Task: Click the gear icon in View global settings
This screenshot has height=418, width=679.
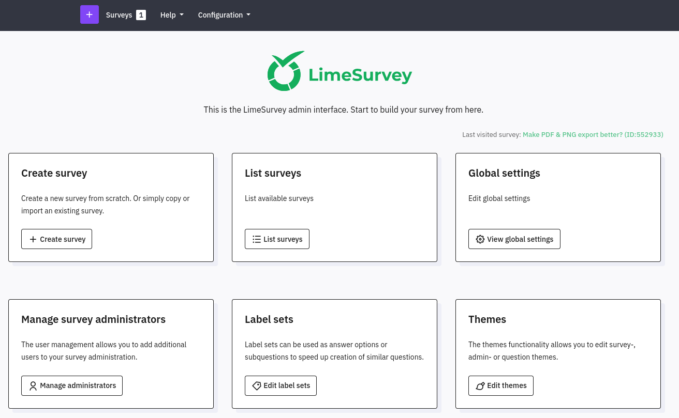Action: [x=480, y=239]
